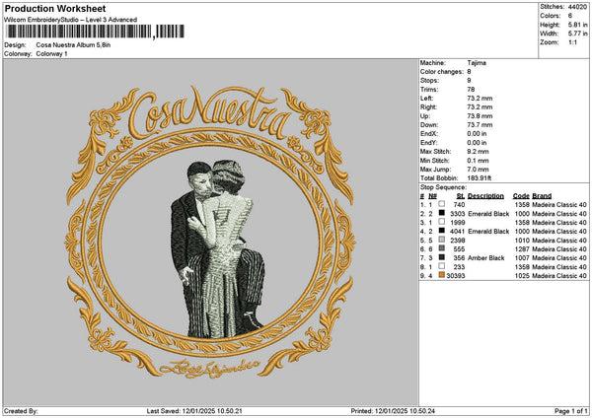
Task: Click the Total Bobbin value 183.91ft
Action: click(x=480, y=178)
